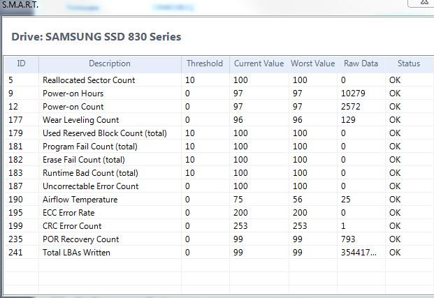Sort by Raw Data column header
Viewport: 434px width, 298px height.
[361, 64]
